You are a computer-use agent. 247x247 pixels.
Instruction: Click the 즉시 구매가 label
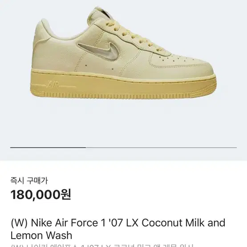click(x=29, y=181)
